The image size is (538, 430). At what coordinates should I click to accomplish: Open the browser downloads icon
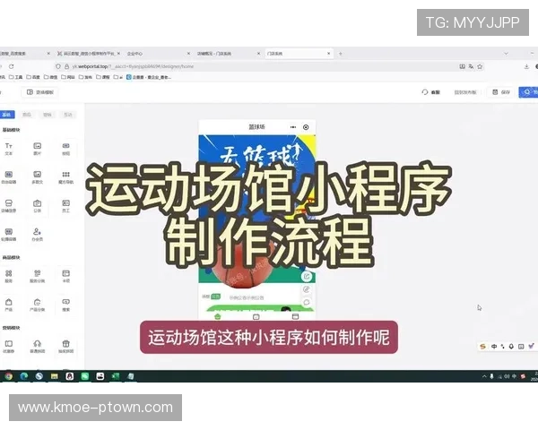pyautogui.click(x=526, y=66)
